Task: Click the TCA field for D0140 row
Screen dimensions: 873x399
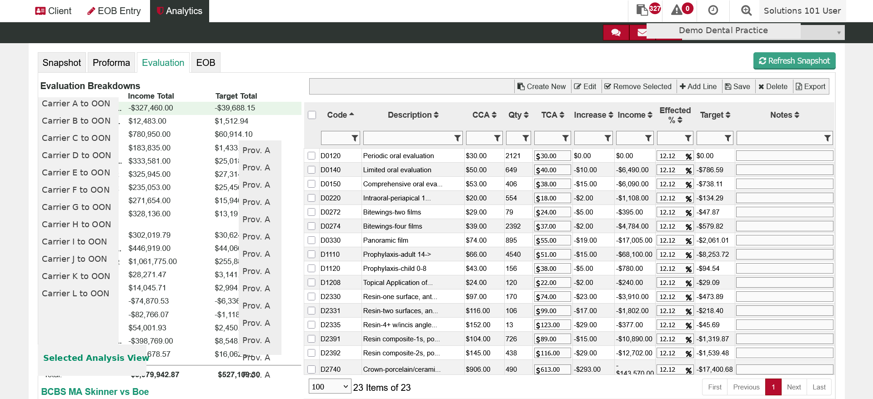Action: coord(552,170)
